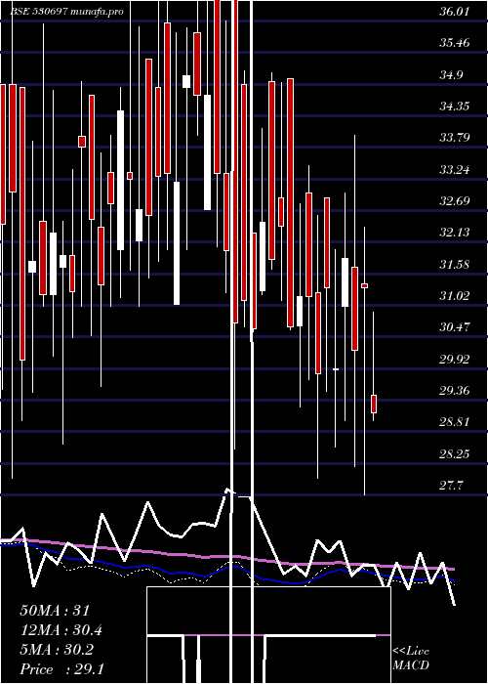Select the 35.46 price axis label

(455, 43)
